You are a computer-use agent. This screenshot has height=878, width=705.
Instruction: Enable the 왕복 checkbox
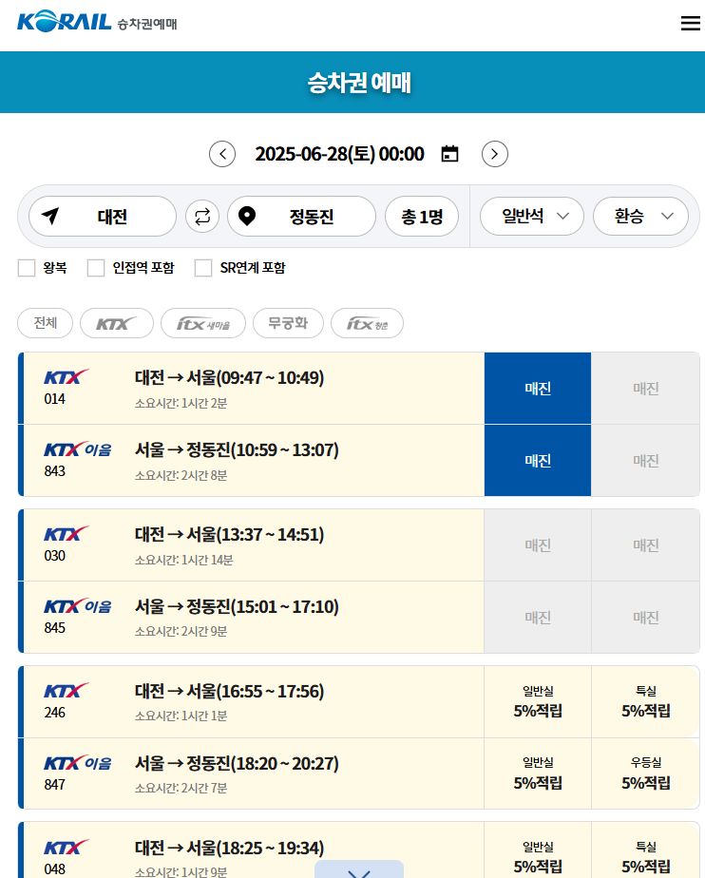point(27,268)
